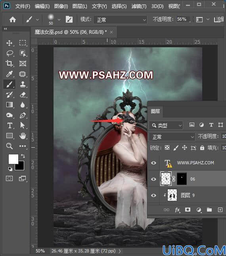The height and width of the screenshot is (256, 226).
Task: Hide the 06 layer
Action: pyautogui.click(x=153, y=179)
